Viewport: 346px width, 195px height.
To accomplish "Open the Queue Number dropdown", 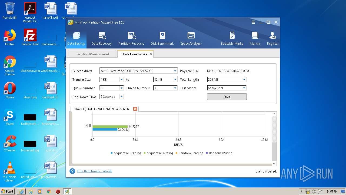I will click(x=121, y=88).
